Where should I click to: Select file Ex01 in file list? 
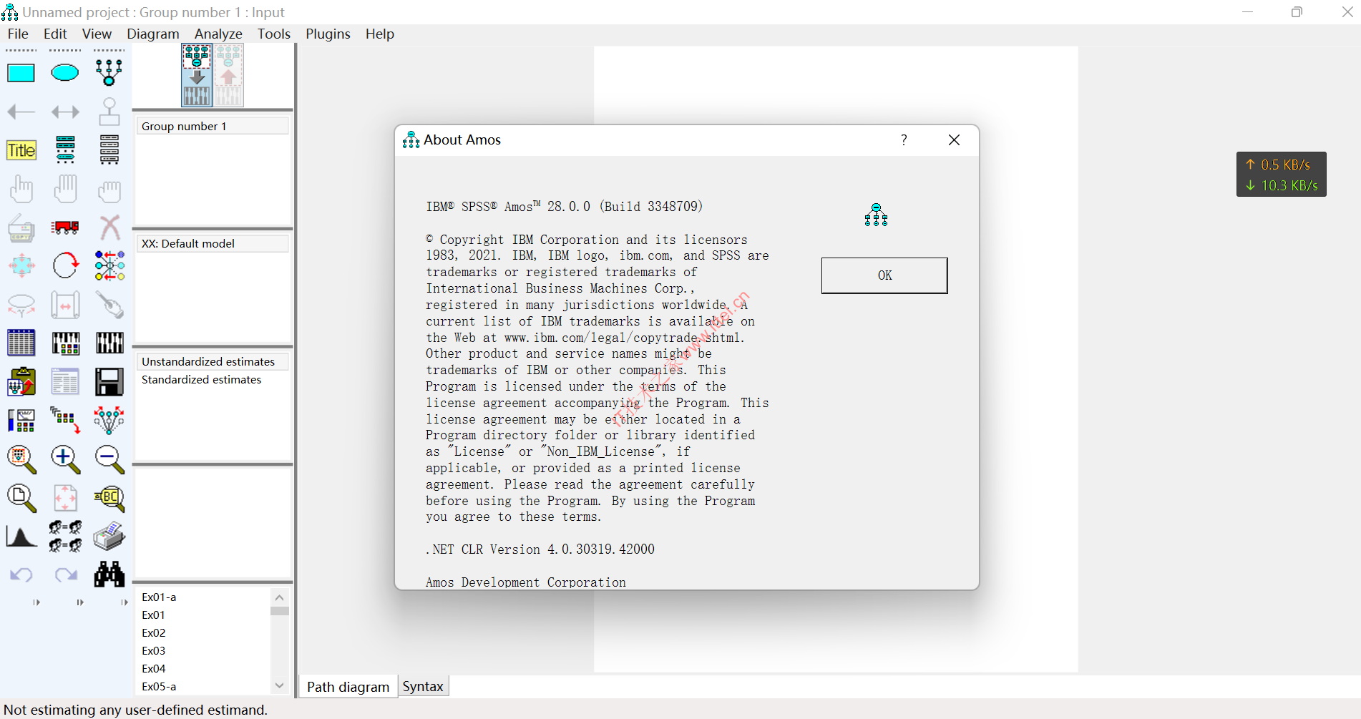[154, 615]
